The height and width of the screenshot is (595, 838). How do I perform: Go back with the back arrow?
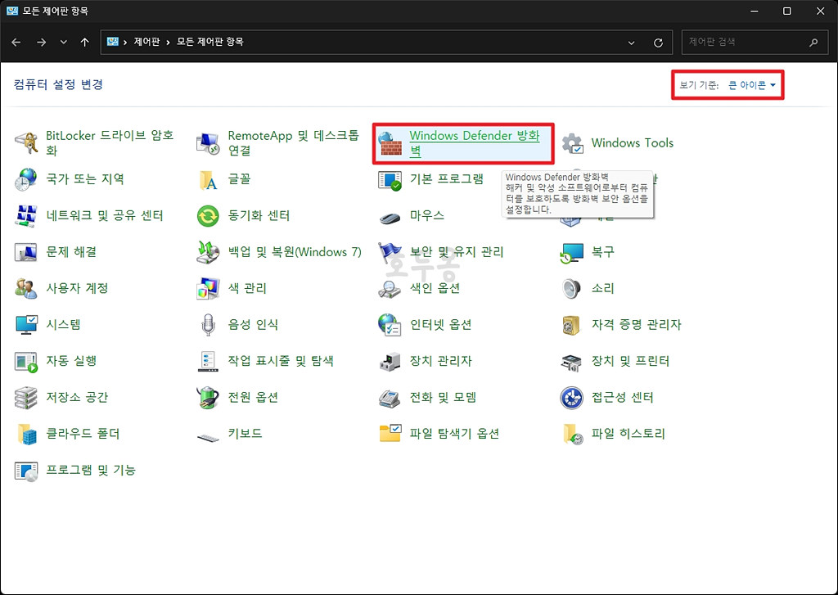point(16,42)
